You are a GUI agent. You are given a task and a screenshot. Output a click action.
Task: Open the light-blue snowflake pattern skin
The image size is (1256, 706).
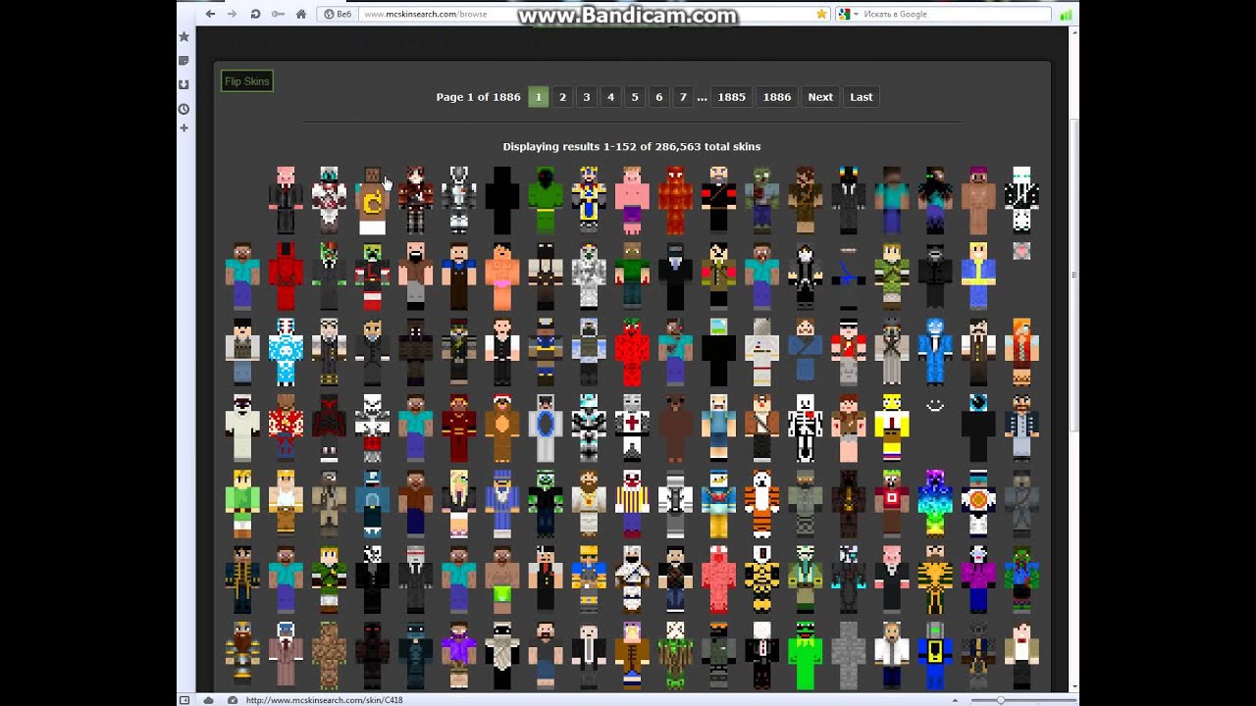coord(286,352)
